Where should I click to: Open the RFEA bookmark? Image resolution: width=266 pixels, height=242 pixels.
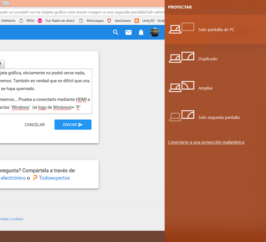(30, 21)
